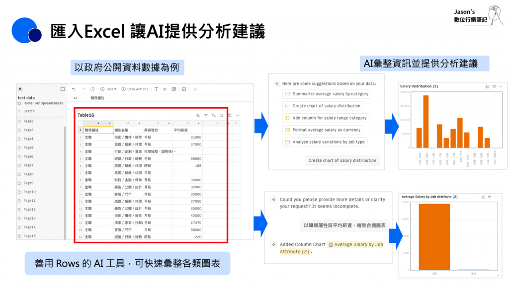Screen dimensions: 509x286
Task: Click the Table16 title
Action: point(85,115)
